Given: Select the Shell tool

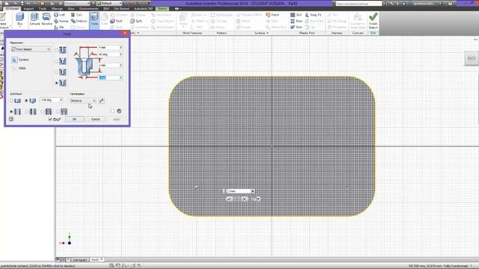Looking at the screenshot, I should (x=117, y=21).
